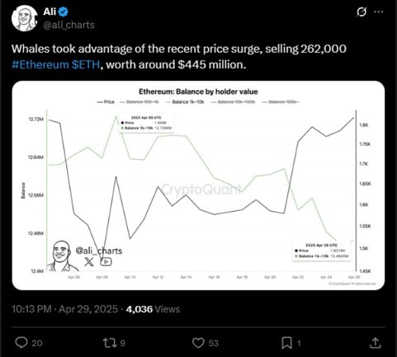Click the share upload icon
The image size is (397, 357).
click(x=375, y=343)
